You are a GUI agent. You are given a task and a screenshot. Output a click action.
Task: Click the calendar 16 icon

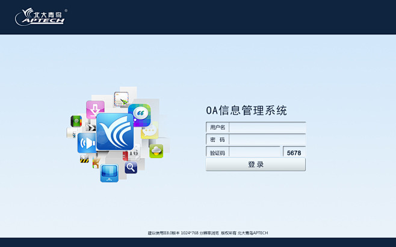click(134, 152)
